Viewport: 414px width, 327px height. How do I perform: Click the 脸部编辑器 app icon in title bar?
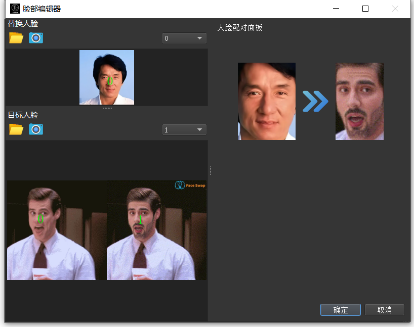[x=15, y=9]
